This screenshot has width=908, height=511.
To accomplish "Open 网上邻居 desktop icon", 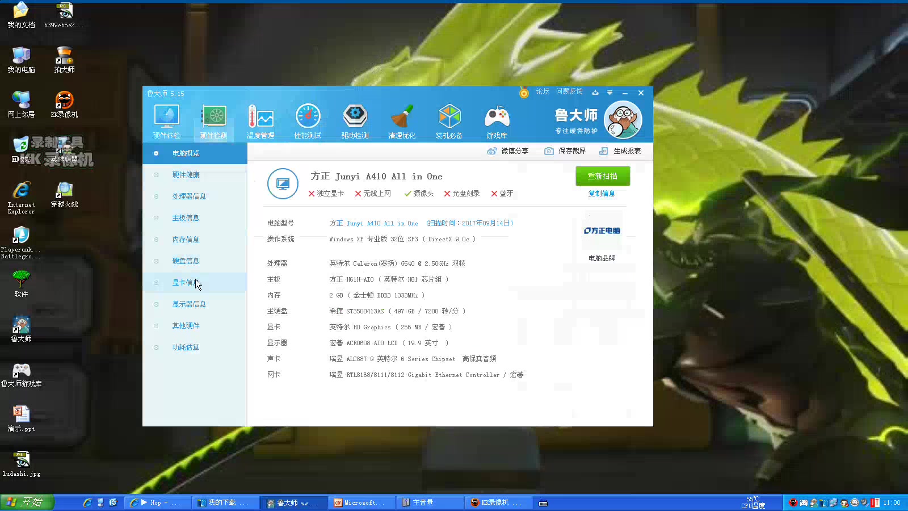I will (21, 104).
